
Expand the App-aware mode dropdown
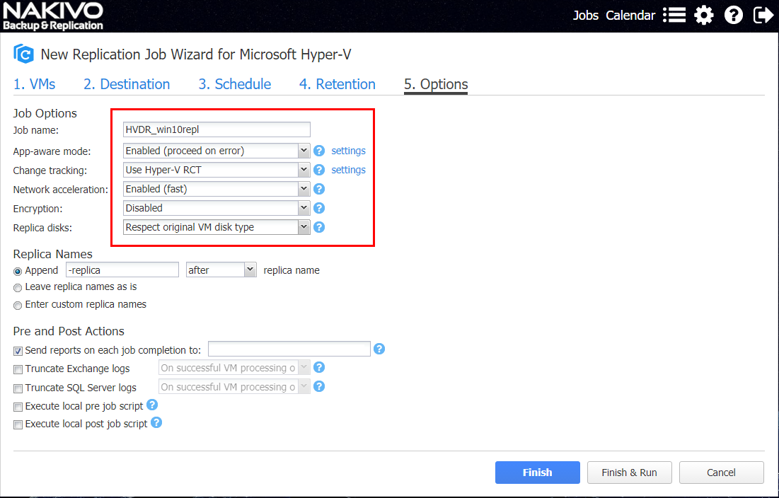[x=217, y=151]
